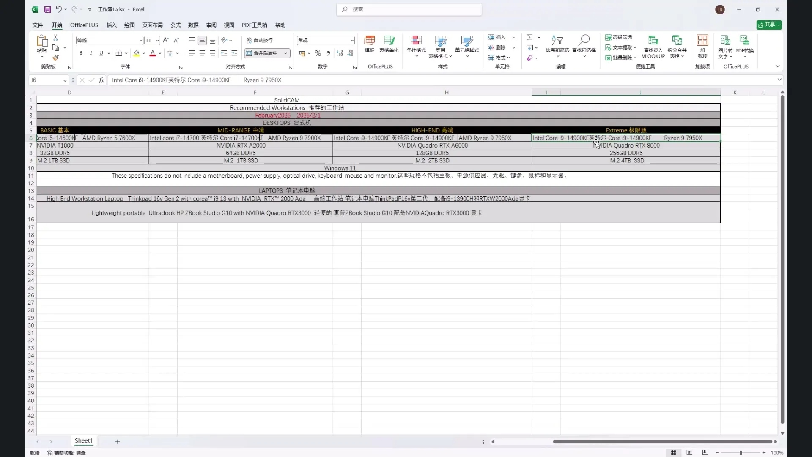Switch to the PDF工具箱 tab

tap(254, 25)
